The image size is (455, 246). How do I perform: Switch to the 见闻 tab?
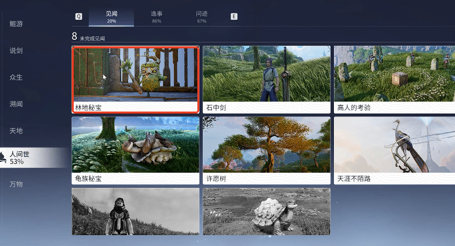click(x=112, y=17)
